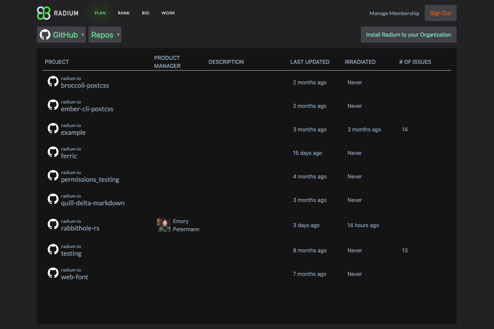Open the RANK menu item
The height and width of the screenshot is (329, 494).
pyautogui.click(x=124, y=13)
